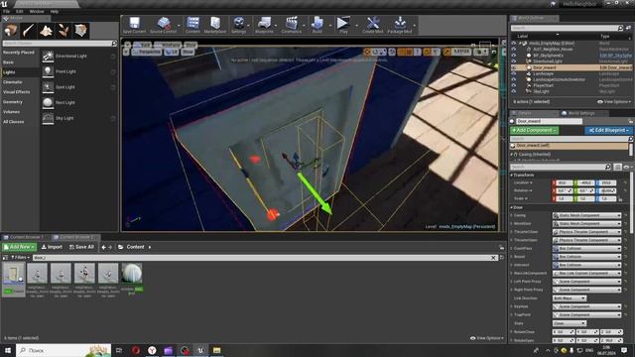The height and width of the screenshot is (357, 635).
Task: Open the Blueprints toolbar icon
Action: click(264, 25)
